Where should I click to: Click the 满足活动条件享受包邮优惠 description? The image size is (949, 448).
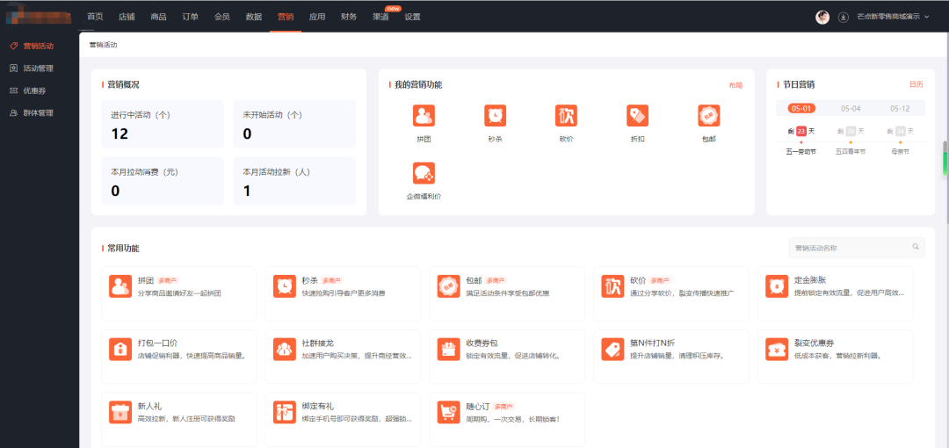pyautogui.click(x=507, y=293)
